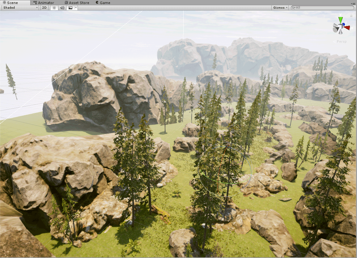The height and width of the screenshot is (258, 357).
Task: Toggle scene effects image icon
Action: coord(70,8)
